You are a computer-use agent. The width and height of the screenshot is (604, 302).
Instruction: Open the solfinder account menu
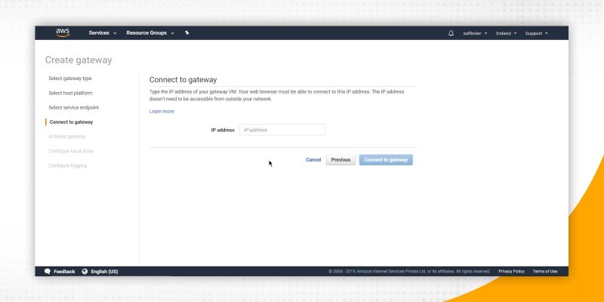(x=475, y=33)
